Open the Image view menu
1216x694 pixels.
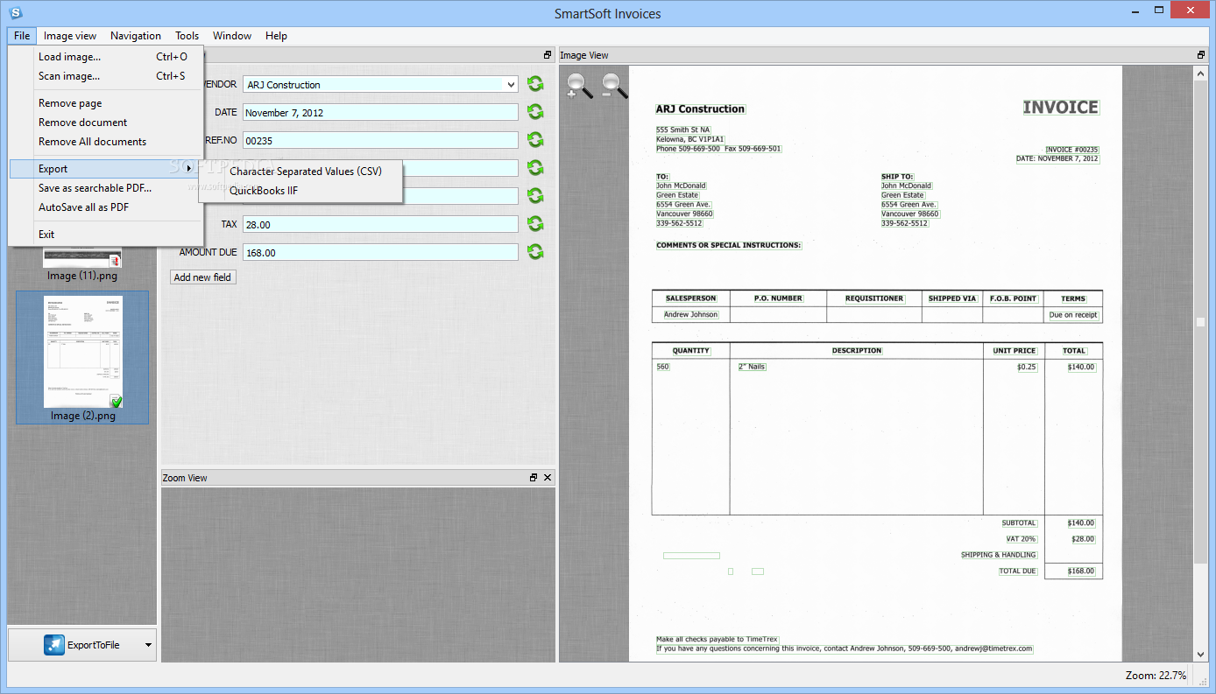click(70, 36)
